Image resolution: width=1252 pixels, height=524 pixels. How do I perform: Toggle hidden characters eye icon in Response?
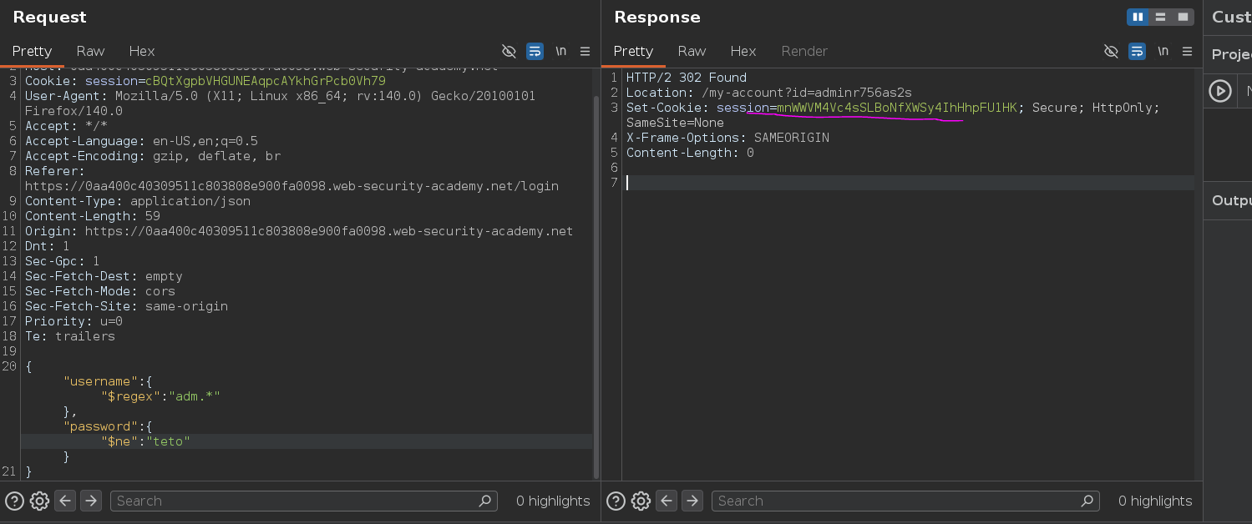tap(1111, 51)
